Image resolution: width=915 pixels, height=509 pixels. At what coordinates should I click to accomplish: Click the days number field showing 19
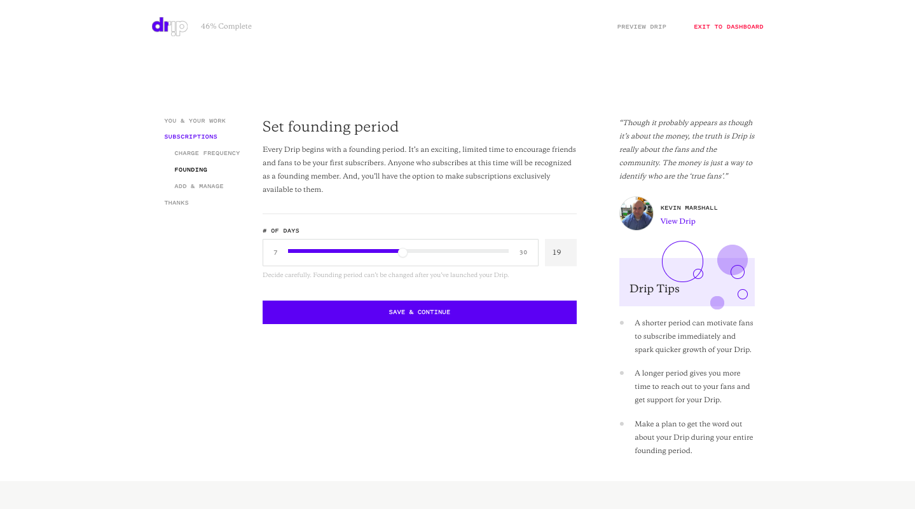point(561,252)
